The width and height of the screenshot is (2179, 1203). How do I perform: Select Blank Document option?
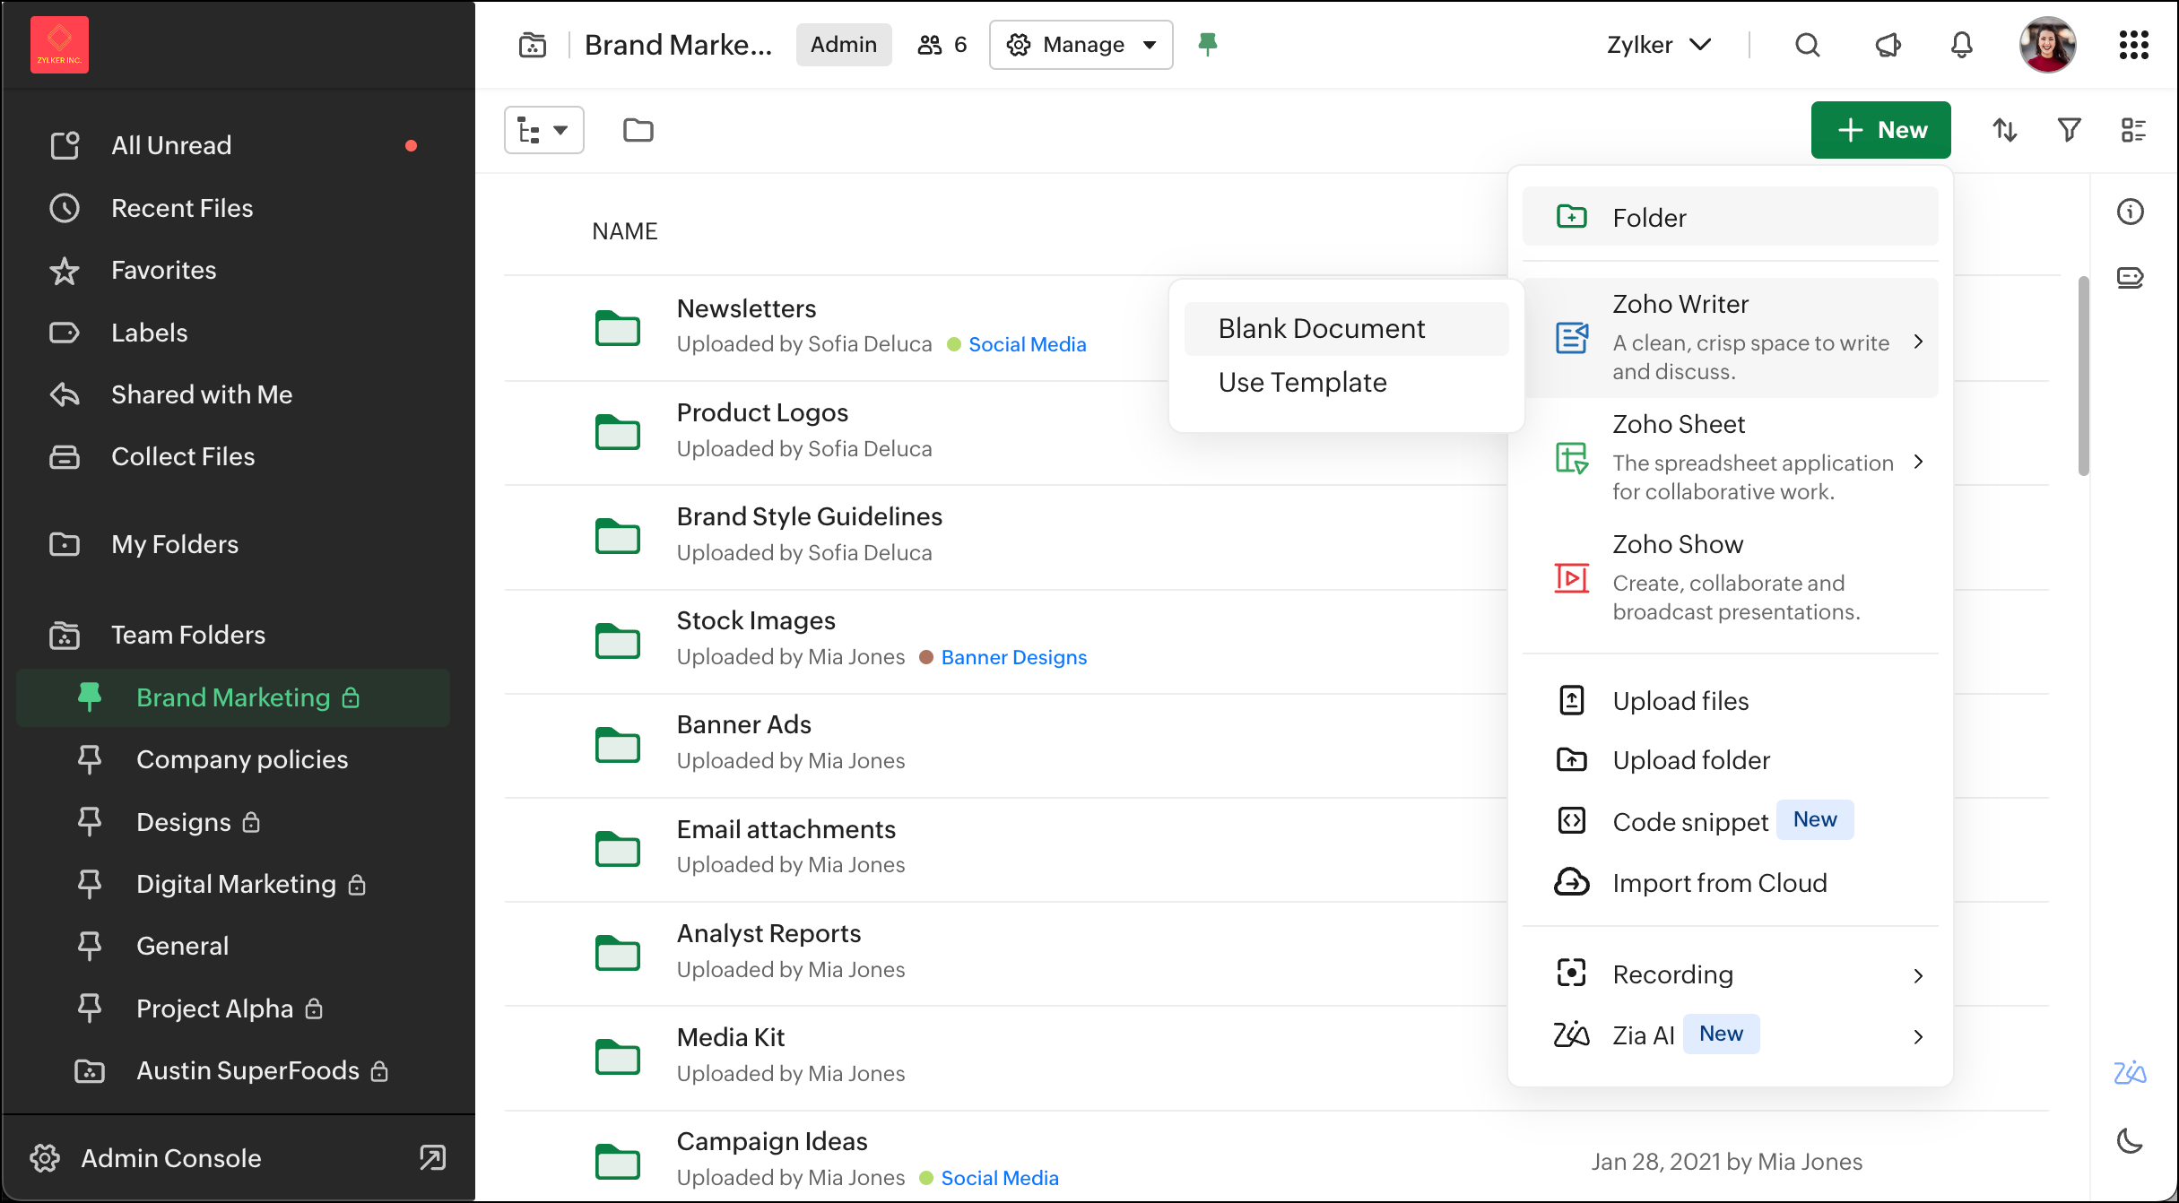(x=1321, y=329)
